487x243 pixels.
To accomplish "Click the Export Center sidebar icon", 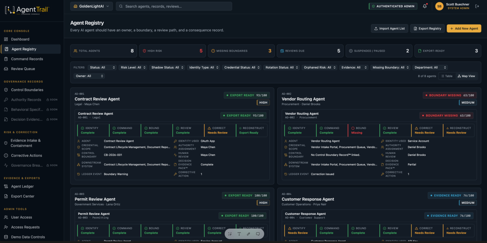I will pos(6,196).
